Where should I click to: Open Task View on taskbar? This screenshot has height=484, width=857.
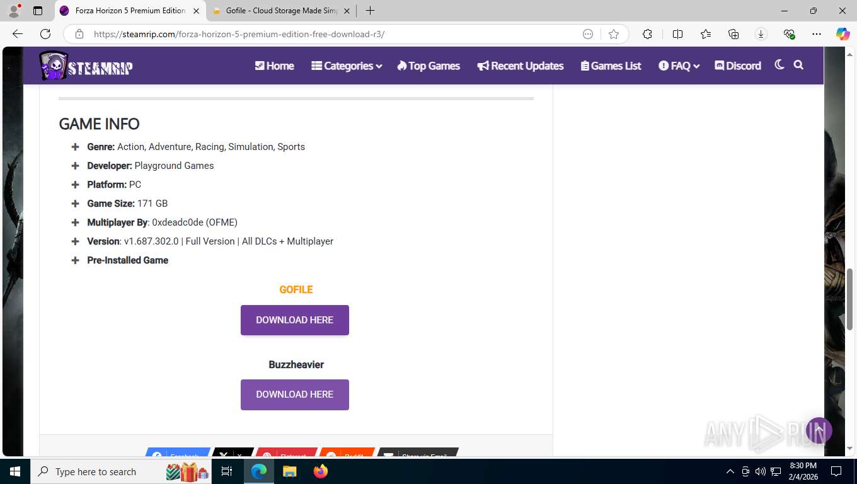[x=227, y=471]
